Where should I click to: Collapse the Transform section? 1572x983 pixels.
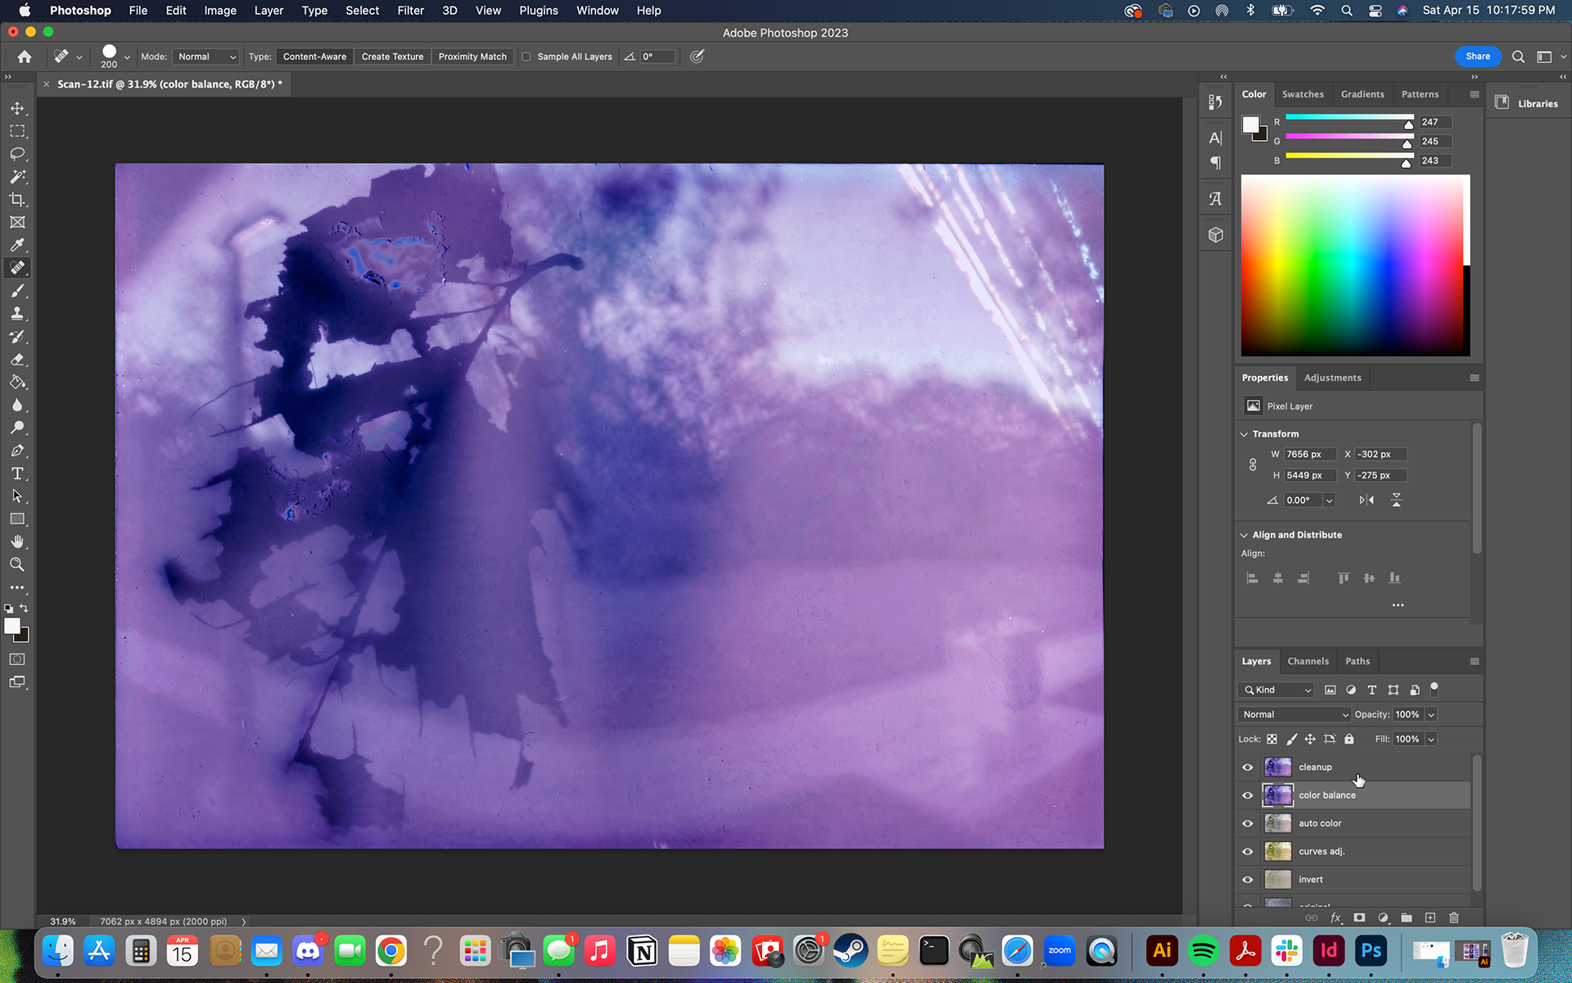coord(1244,434)
